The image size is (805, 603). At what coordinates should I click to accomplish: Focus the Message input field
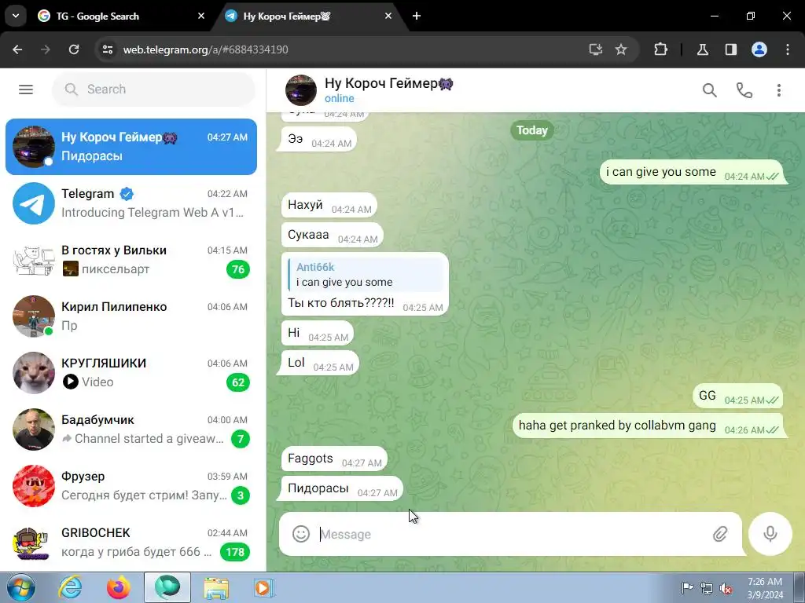(x=511, y=534)
